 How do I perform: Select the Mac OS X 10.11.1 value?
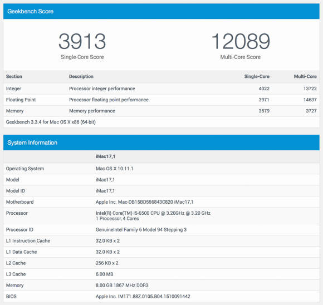point(114,169)
